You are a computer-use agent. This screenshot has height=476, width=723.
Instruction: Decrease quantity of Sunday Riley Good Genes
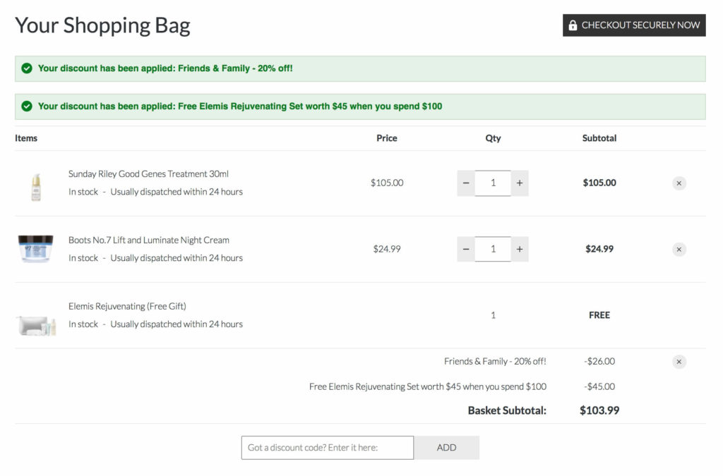coord(466,183)
